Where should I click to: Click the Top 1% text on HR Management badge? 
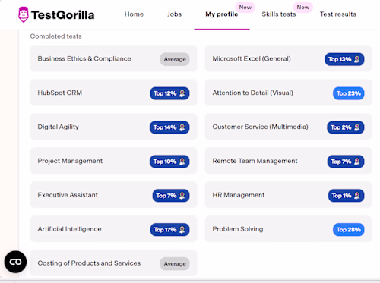click(x=341, y=196)
